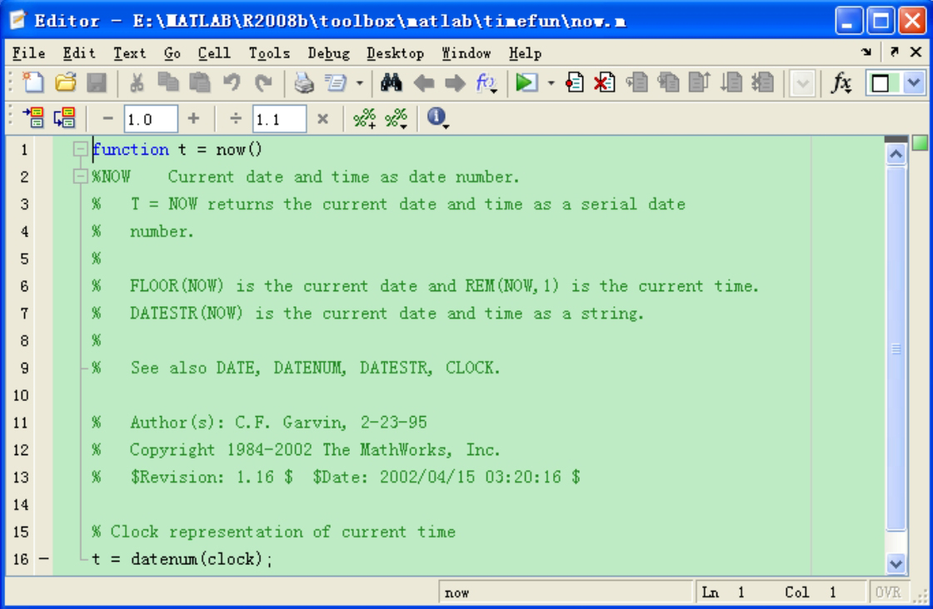Cut selection with the scissors icon

coord(137,82)
